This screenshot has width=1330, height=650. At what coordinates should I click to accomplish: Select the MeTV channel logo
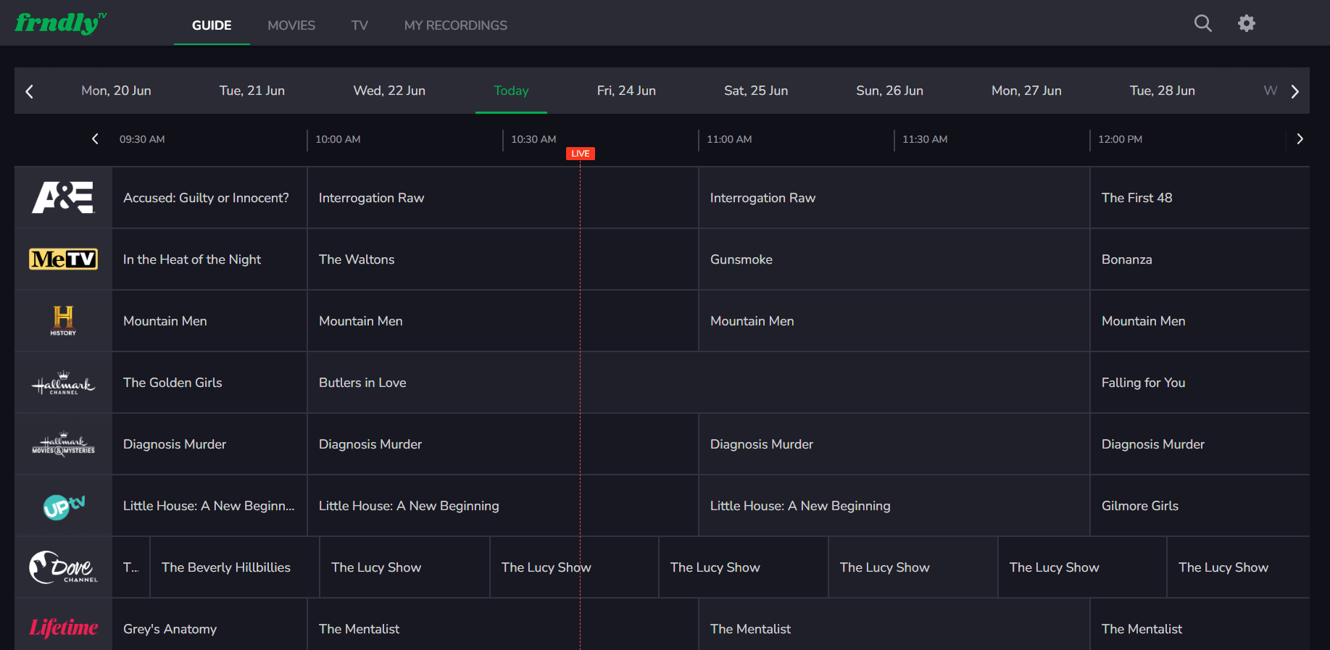63,259
